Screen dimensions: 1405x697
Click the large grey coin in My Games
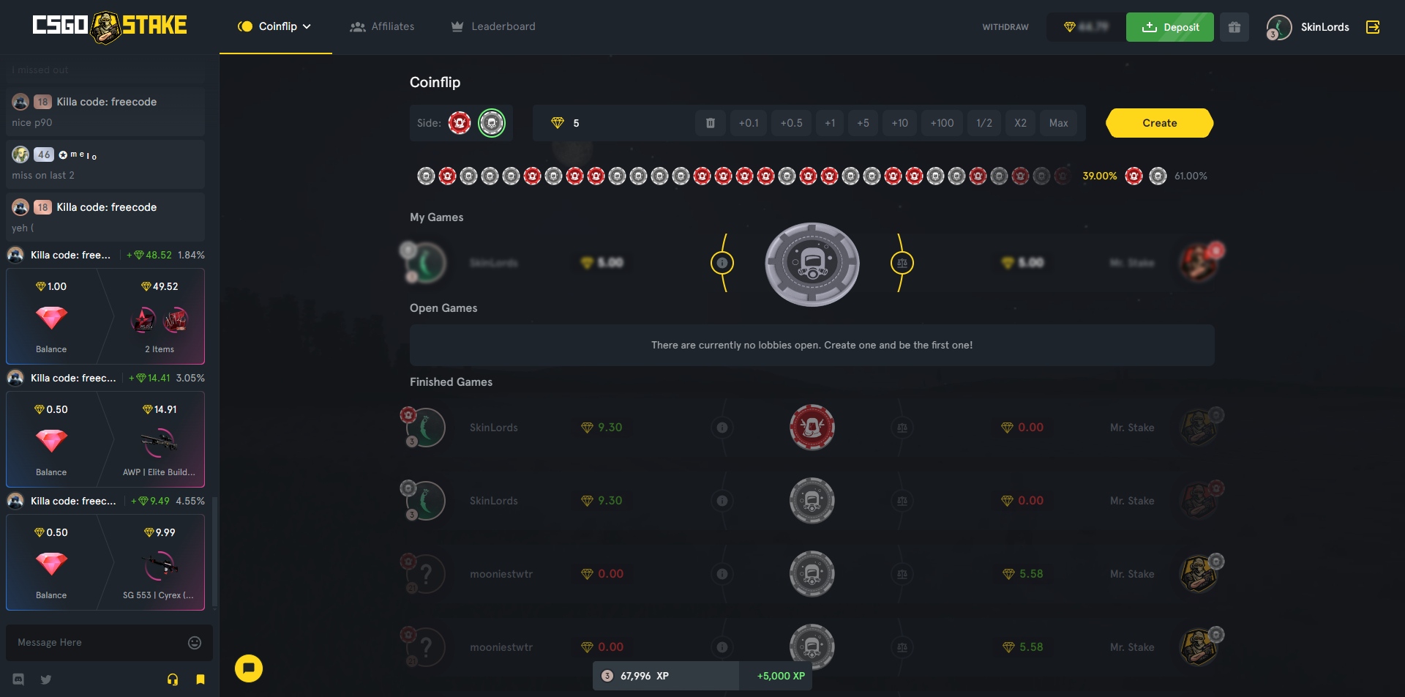[812, 264]
